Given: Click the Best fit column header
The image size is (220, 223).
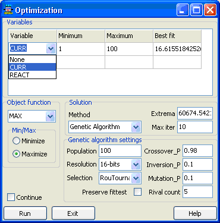Looking at the screenshot, I should (177, 36).
